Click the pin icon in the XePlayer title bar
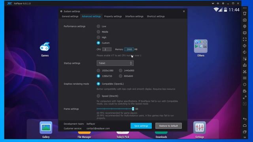253x142 pixels. click(x=218, y=4)
